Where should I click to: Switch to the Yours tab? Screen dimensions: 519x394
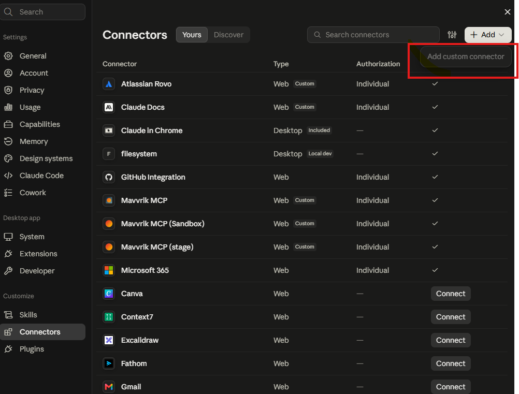[192, 35]
